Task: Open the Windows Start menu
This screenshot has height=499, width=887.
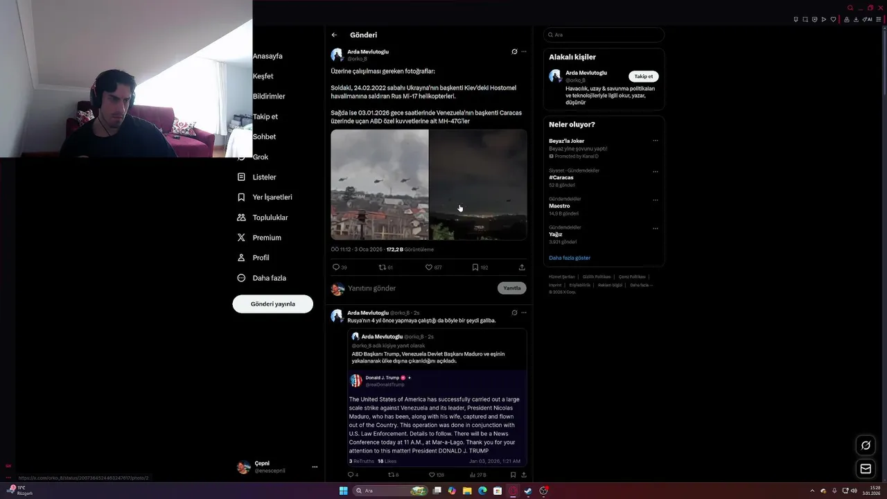Action: point(343,491)
